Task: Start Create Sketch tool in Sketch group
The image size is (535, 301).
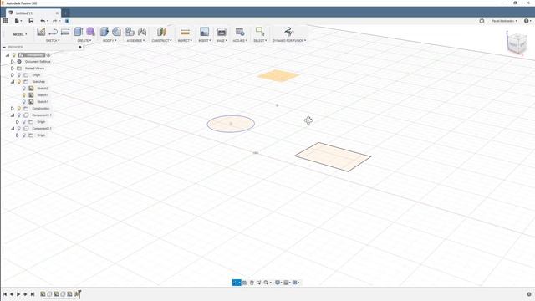Action: click(41, 32)
